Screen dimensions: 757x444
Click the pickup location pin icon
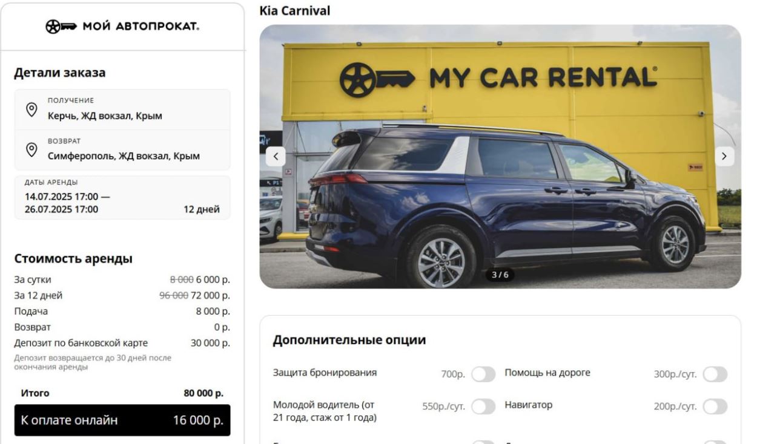31,109
